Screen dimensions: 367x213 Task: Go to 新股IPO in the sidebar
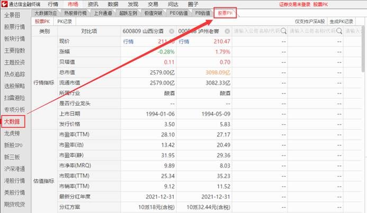tap(13, 145)
